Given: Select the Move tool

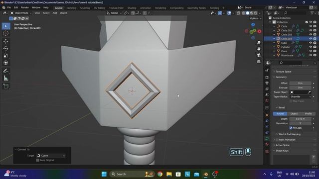Looking at the screenshot, I should tap(6, 41).
